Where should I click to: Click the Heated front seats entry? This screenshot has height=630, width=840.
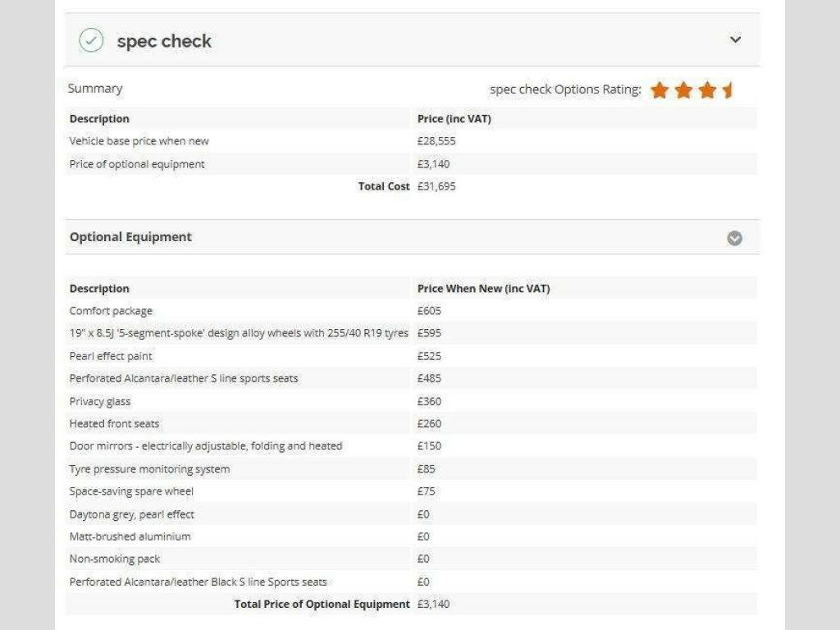pos(114,424)
